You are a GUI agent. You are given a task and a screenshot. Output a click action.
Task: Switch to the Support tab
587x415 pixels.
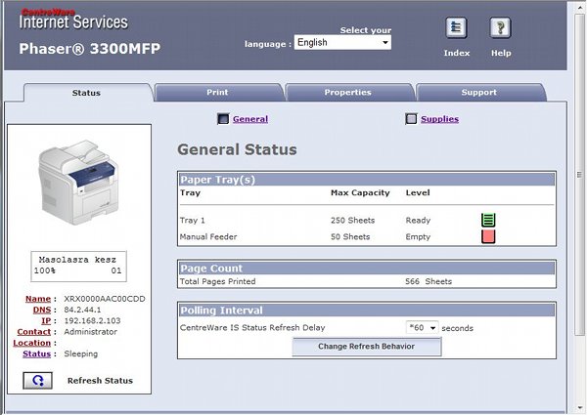pyautogui.click(x=478, y=92)
